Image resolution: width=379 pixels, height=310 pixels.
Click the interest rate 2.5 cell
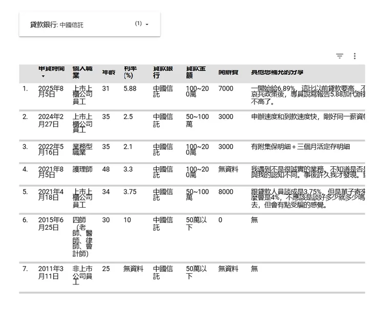click(x=128, y=117)
